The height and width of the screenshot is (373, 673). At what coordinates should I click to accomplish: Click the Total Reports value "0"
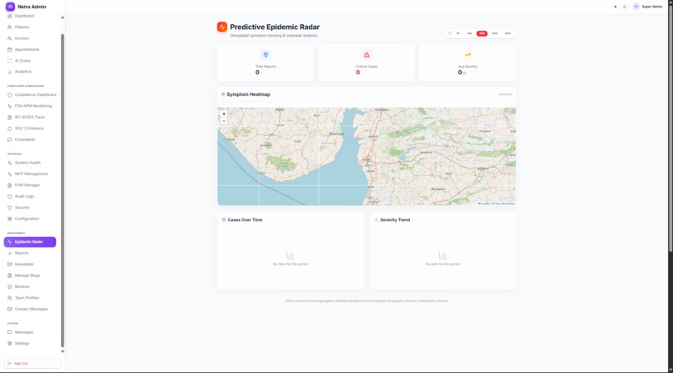pos(257,73)
